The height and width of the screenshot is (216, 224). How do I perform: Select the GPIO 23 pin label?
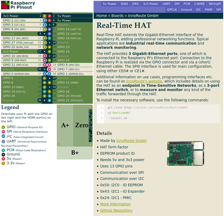[63, 47]
